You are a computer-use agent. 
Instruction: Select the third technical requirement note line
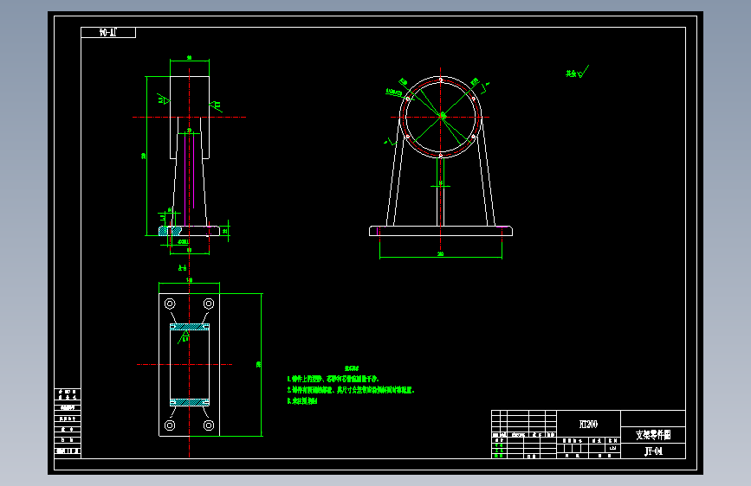click(x=302, y=401)
